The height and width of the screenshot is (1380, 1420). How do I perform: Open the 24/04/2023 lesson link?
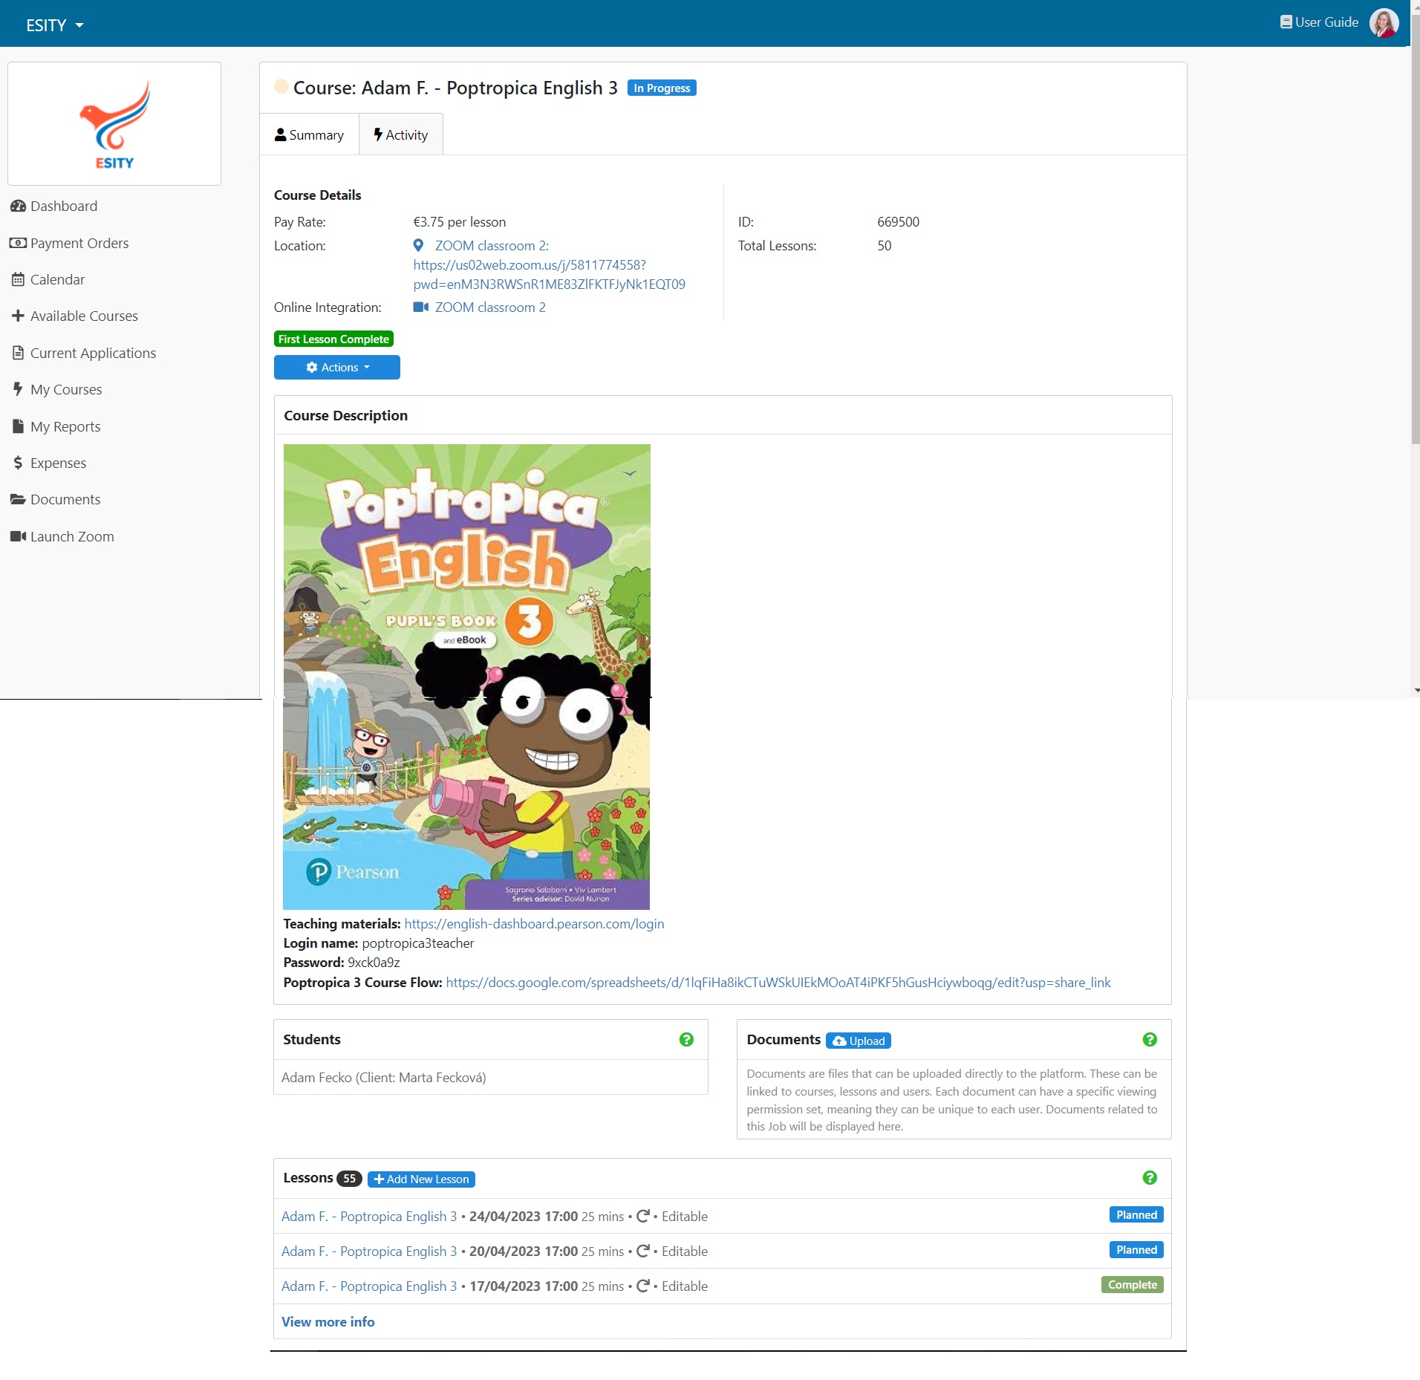point(369,1217)
